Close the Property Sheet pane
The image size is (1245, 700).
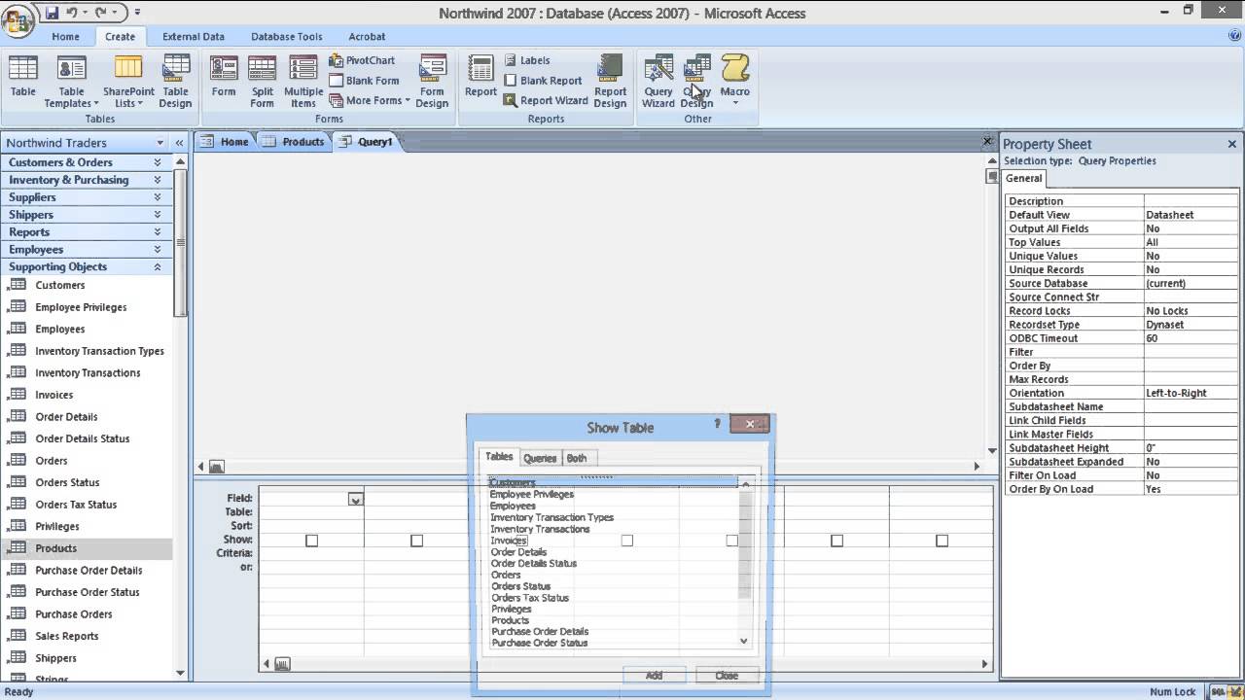click(1232, 144)
